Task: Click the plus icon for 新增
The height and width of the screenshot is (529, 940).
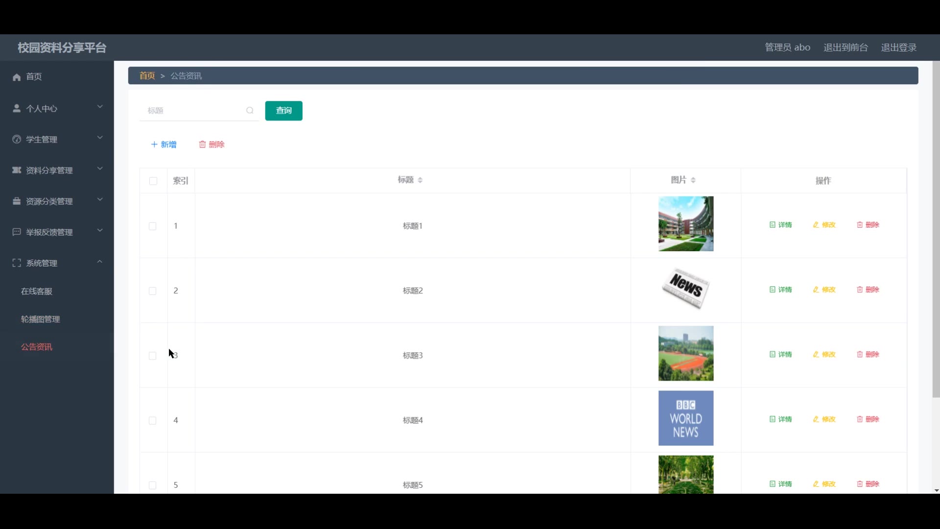Action: (154, 144)
